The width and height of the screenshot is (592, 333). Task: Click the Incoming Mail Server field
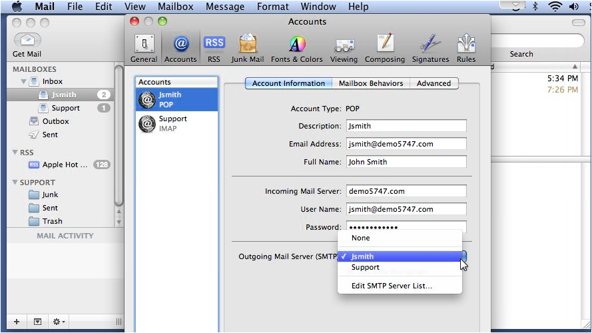(406, 191)
